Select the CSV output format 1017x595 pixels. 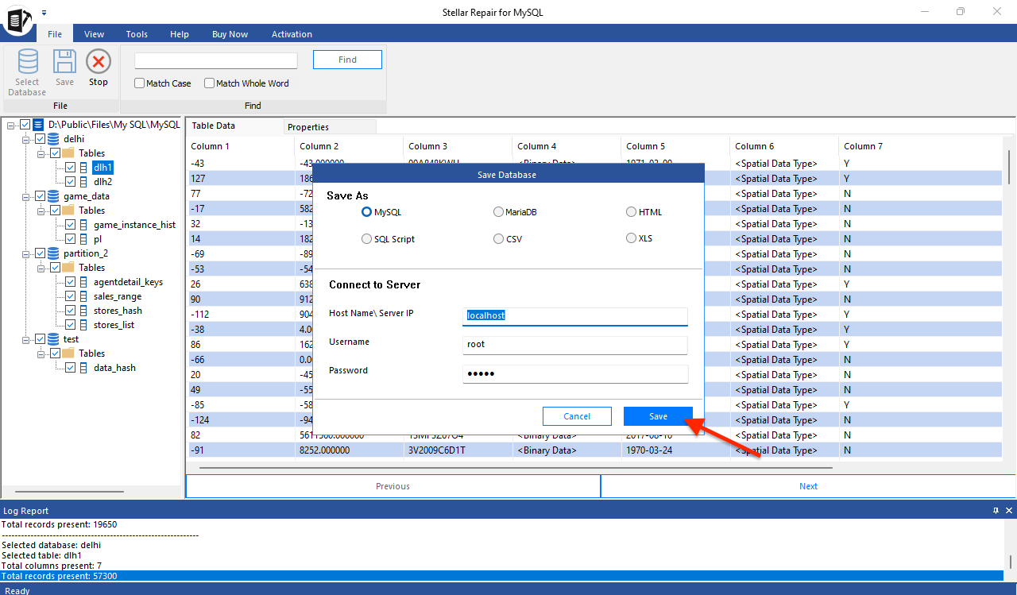(498, 238)
